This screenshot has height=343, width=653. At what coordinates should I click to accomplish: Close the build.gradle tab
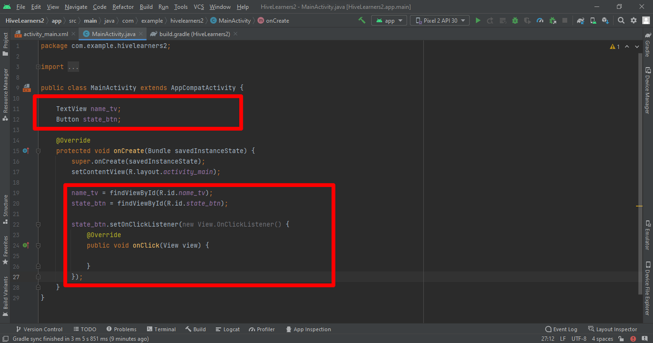[x=236, y=34]
